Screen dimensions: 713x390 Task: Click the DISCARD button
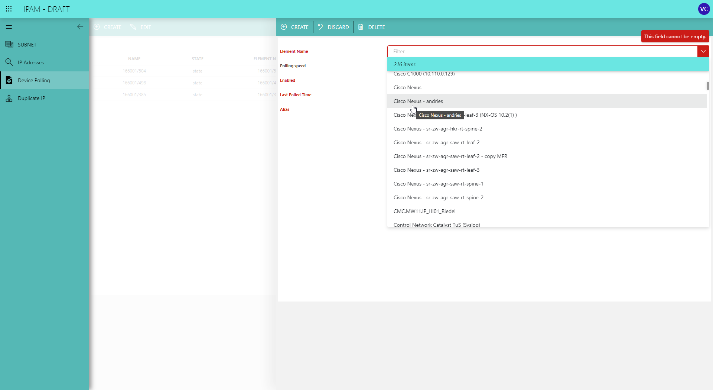333,27
